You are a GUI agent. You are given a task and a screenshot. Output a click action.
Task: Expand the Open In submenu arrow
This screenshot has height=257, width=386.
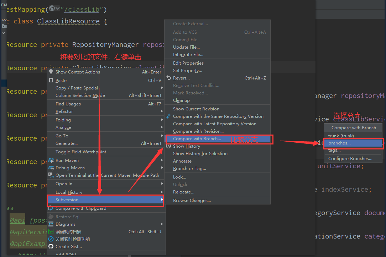[162, 184]
